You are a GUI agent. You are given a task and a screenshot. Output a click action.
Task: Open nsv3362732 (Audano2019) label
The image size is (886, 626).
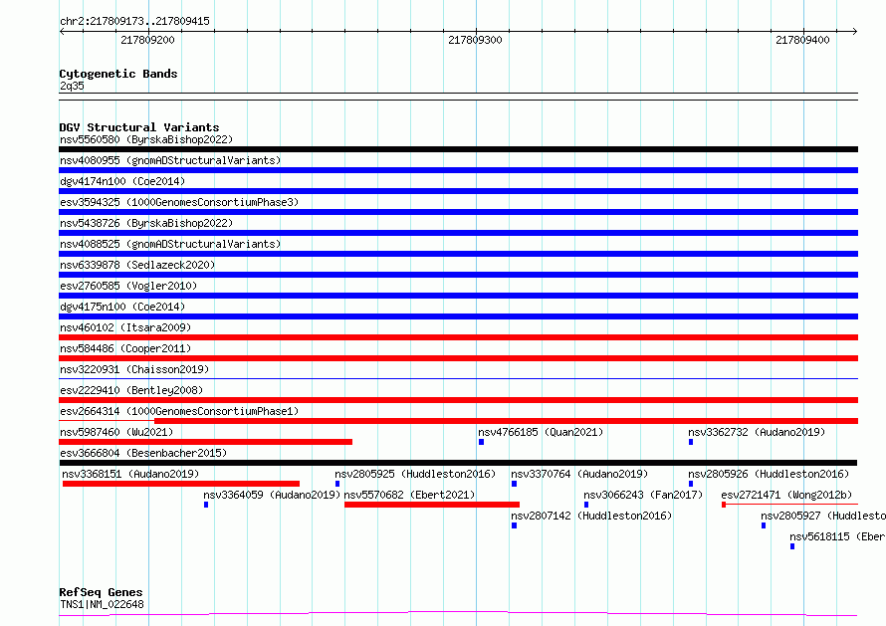pyautogui.click(x=757, y=432)
